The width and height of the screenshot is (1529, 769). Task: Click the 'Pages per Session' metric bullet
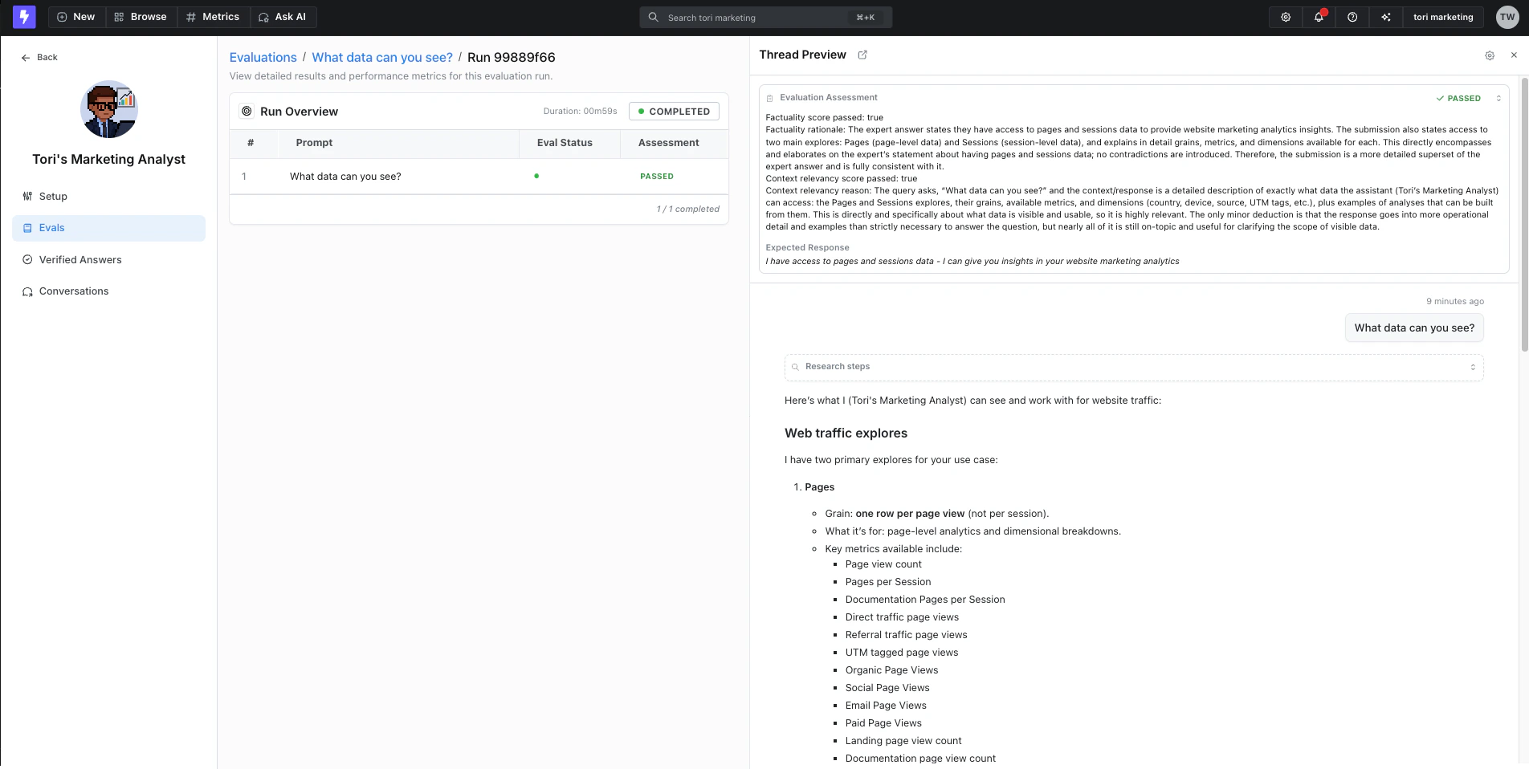[887, 582]
